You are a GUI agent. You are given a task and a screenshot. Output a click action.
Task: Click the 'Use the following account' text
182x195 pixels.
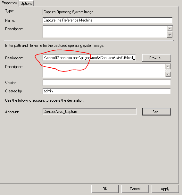45,100
